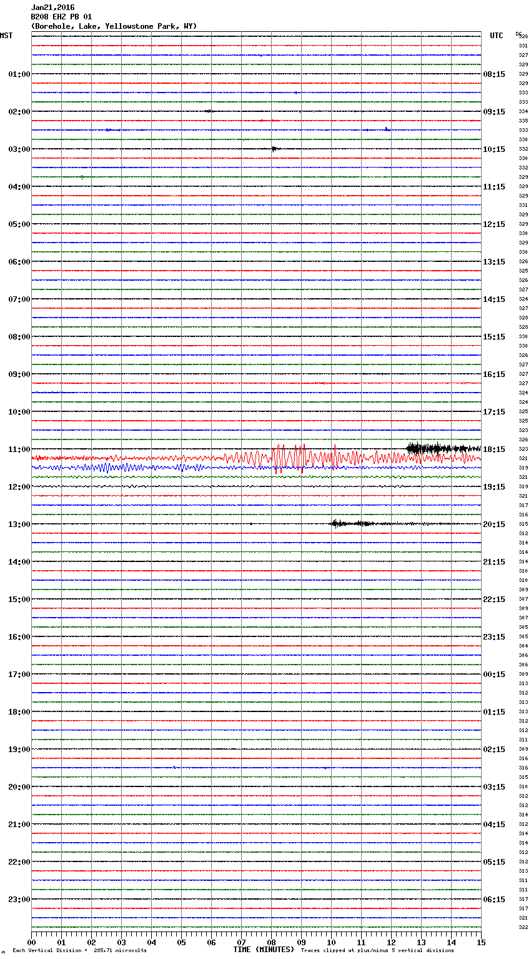Click the MST timezone header
The height and width of the screenshot is (959, 531).
(6, 36)
